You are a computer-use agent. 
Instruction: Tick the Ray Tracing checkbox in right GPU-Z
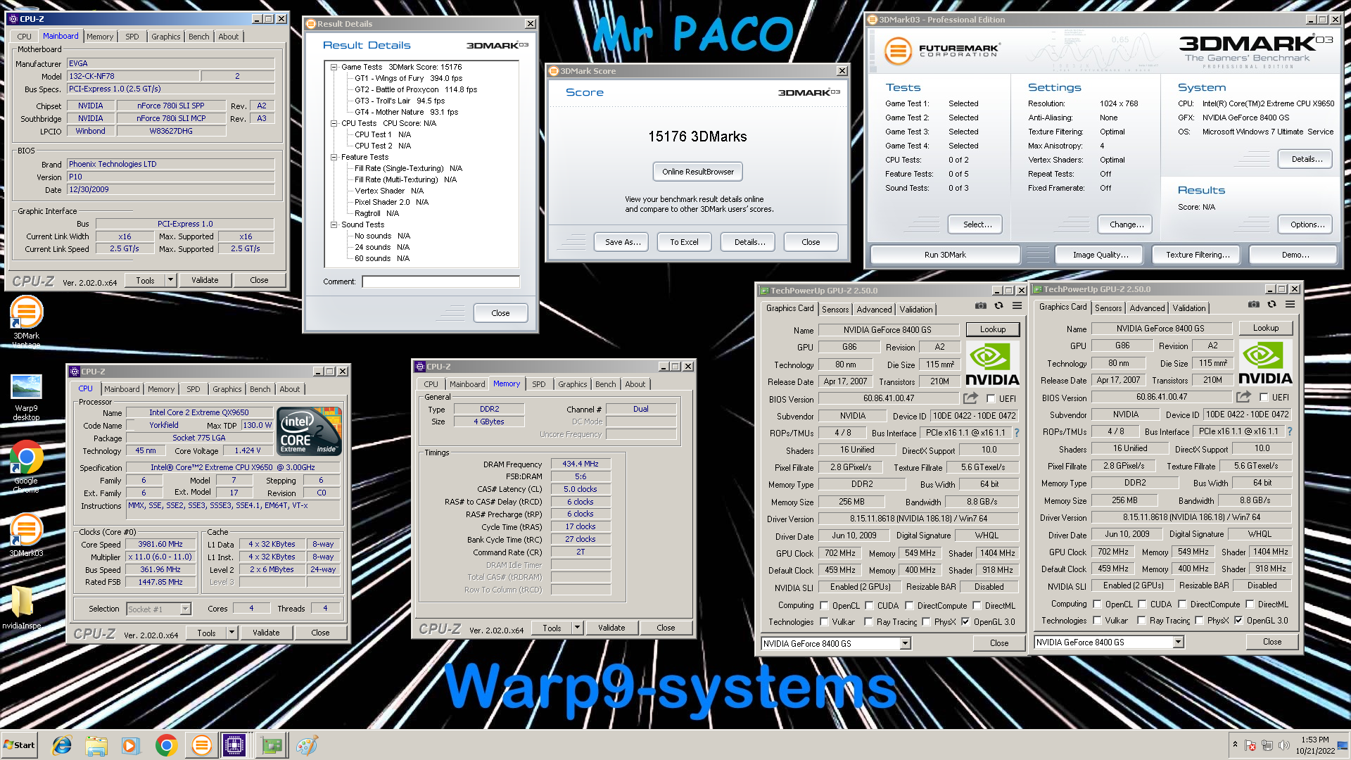pos(1142,621)
